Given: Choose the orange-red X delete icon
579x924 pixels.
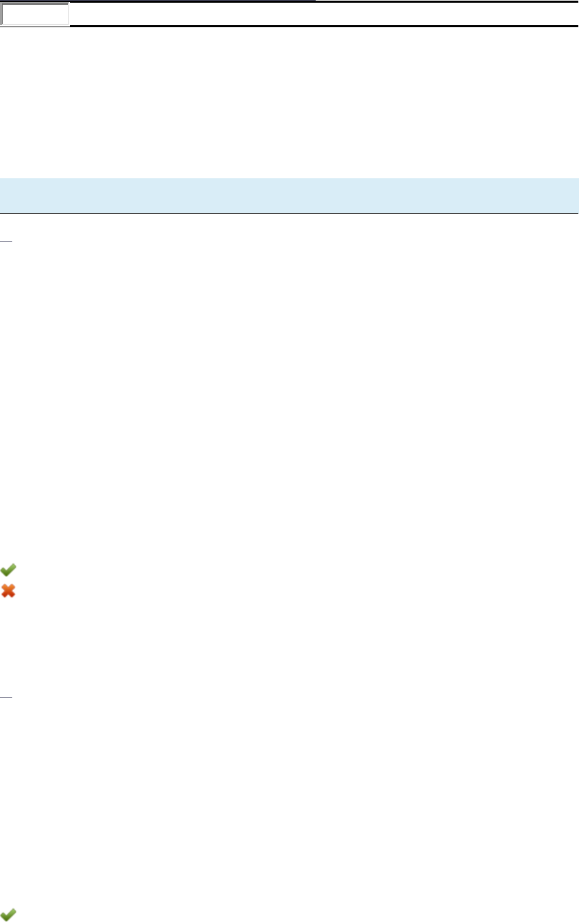Looking at the screenshot, I should [8, 591].
